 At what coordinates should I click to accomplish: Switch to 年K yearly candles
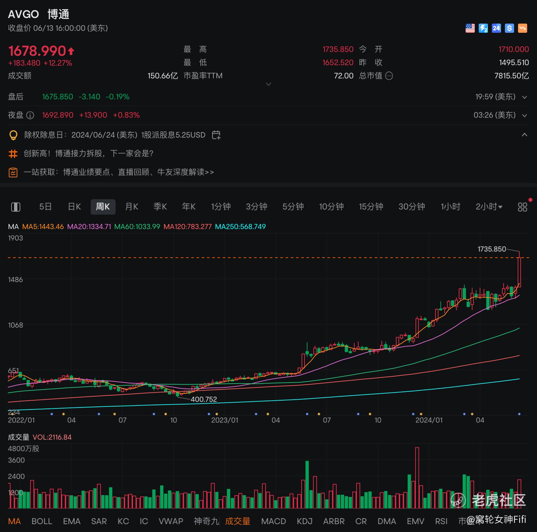189,207
